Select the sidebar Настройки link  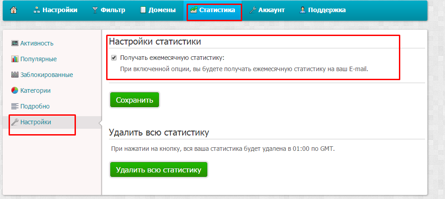[x=36, y=122]
